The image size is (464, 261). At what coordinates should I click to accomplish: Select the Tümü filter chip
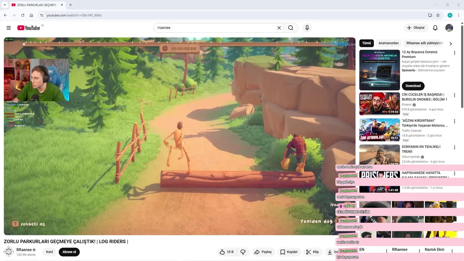366,43
